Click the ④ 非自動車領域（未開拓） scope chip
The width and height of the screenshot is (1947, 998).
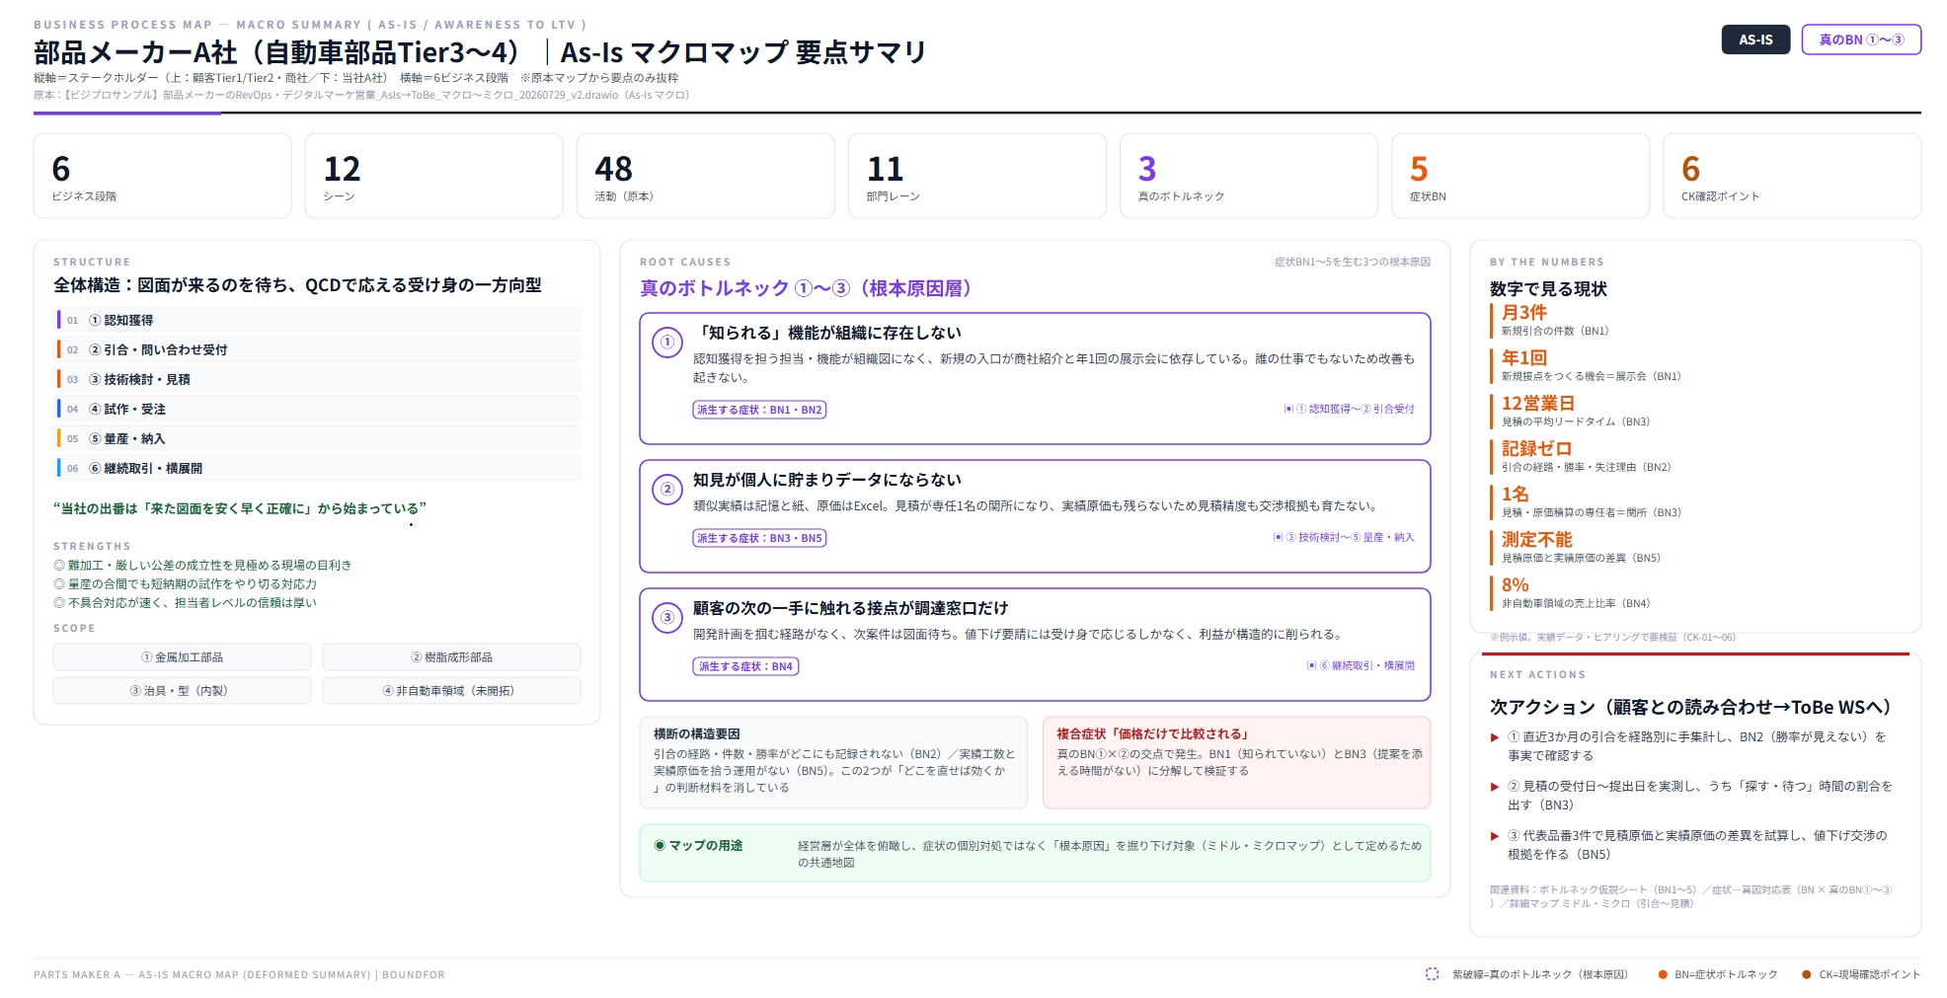(x=451, y=691)
